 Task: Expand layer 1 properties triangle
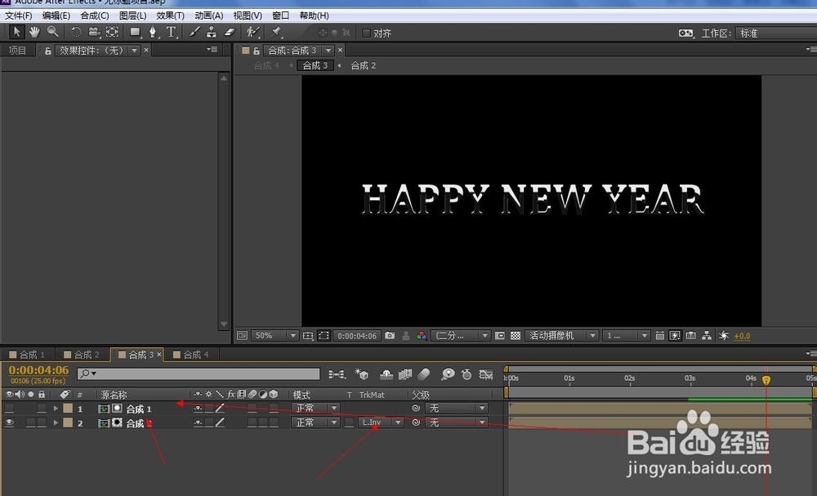coord(56,409)
